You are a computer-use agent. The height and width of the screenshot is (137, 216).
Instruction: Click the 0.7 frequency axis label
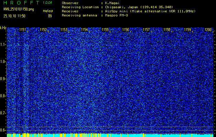pyautogui.click(x=3, y=113)
